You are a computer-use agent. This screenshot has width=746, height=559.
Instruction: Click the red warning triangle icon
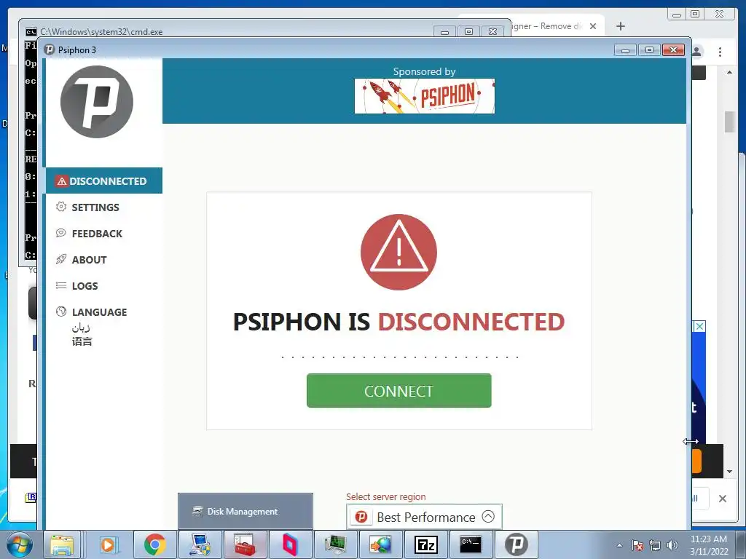(398, 252)
